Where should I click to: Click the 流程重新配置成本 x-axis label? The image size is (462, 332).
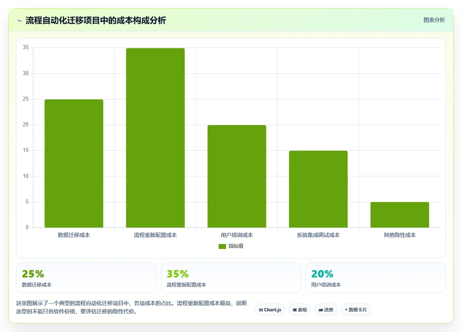(155, 235)
